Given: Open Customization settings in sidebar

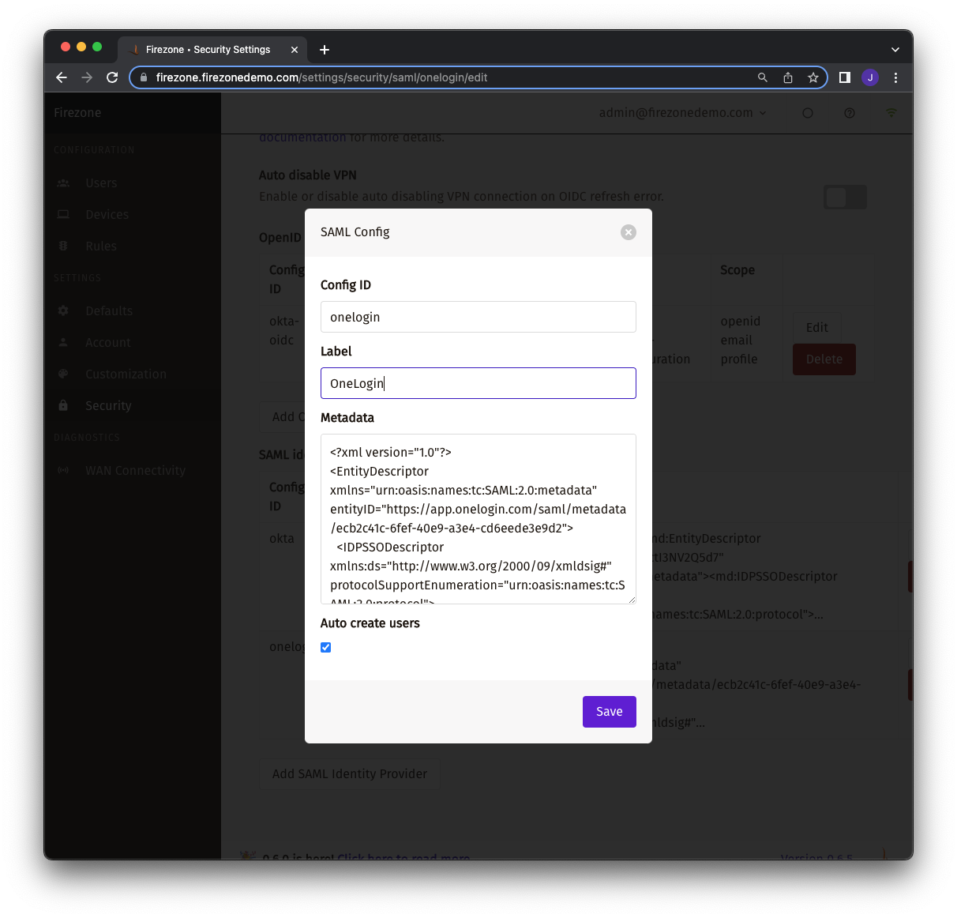Looking at the screenshot, I should (x=126, y=374).
